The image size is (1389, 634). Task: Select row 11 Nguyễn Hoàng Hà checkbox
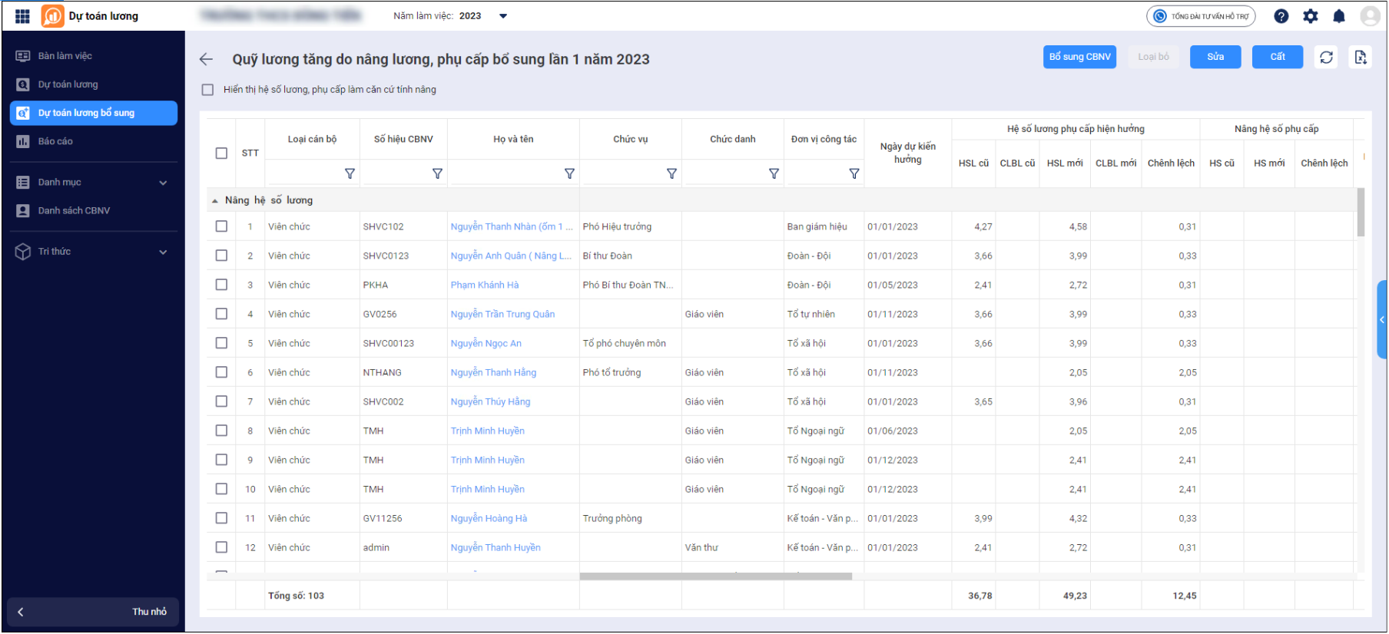click(221, 518)
